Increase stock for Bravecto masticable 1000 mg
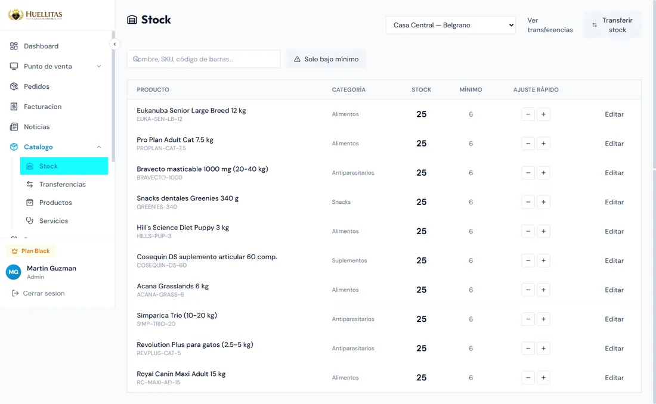This screenshot has width=656, height=404. tap(543, 173)
